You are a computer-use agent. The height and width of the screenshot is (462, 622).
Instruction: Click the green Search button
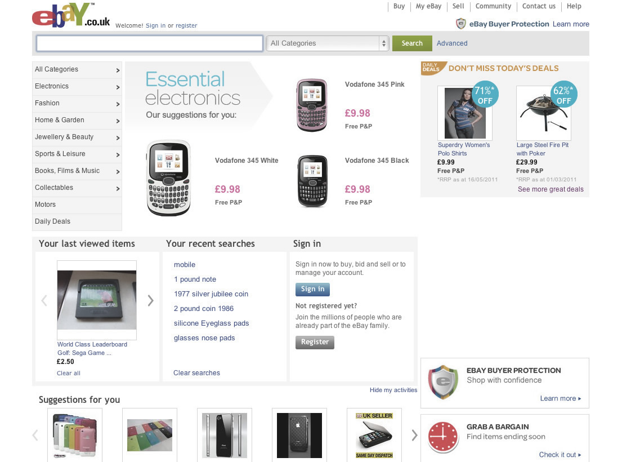pyautogui.click(x=411, y=43)
